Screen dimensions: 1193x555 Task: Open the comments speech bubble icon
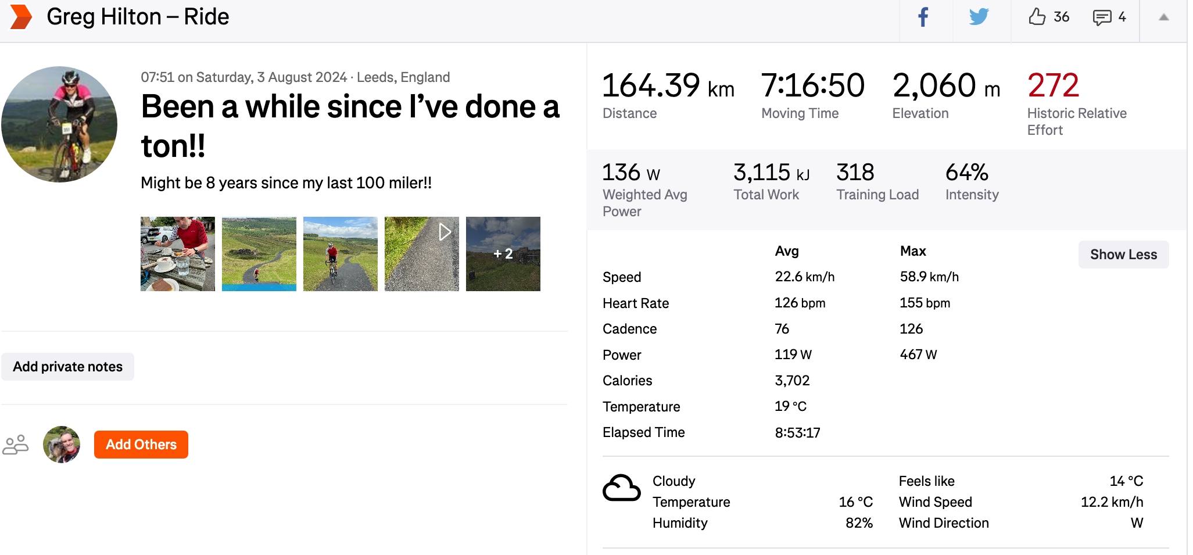pyautogui.click(x=1102, y=17)
